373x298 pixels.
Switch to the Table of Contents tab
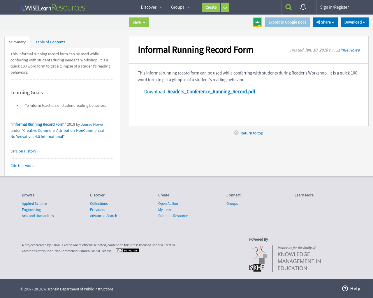pos(50,42)
